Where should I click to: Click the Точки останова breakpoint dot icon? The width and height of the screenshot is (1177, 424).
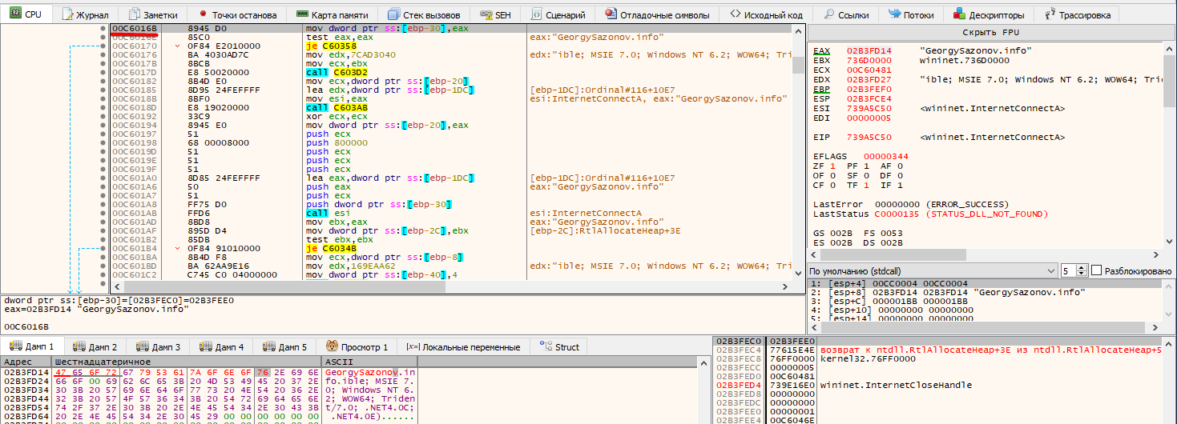click(x=203, y=15)
